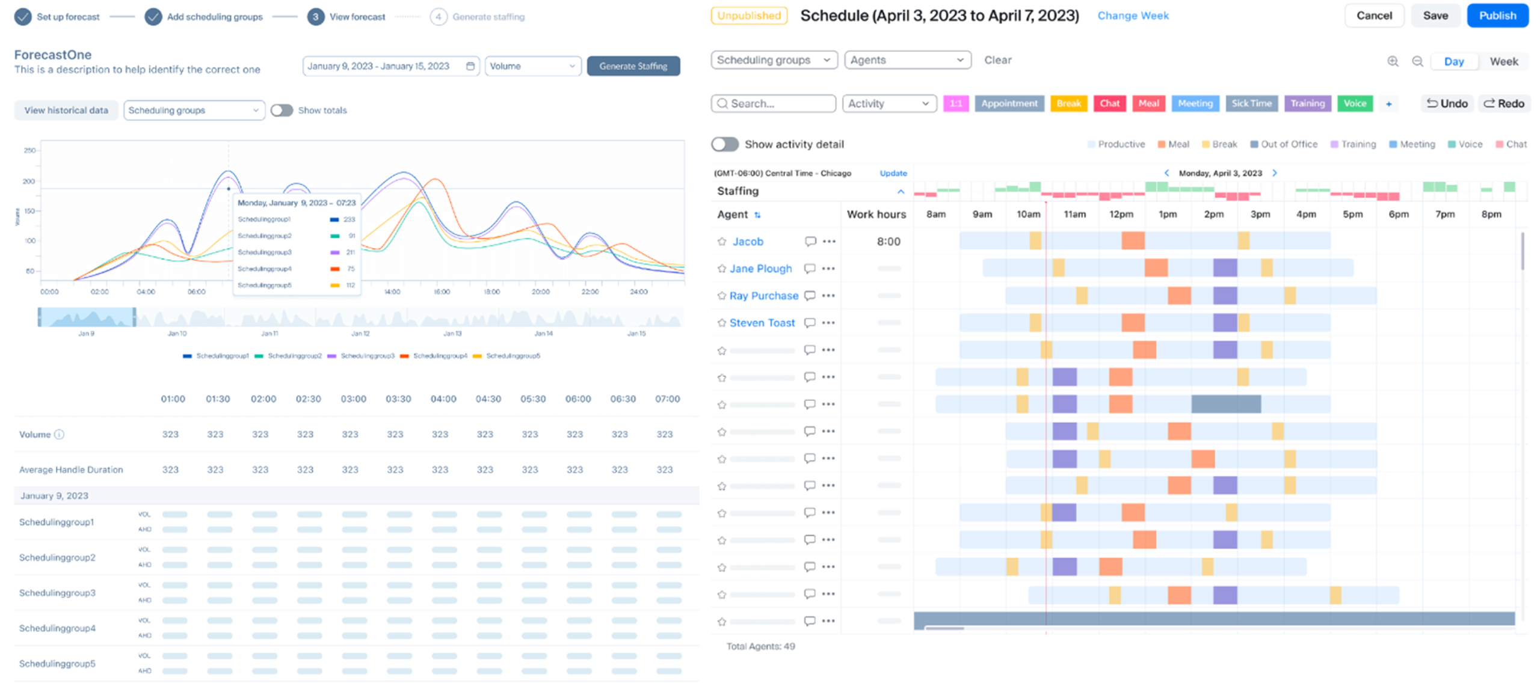The width and height of the screenshot is (1540, 692).
Task: Sort agents using the Agent sort icon
Action: (757, 215)
